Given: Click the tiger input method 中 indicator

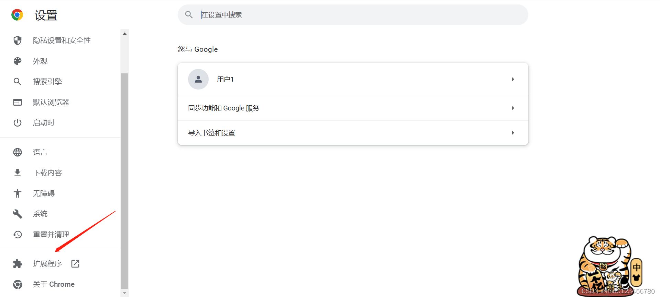Looking at the screenshot, I should tap(637, 267).
